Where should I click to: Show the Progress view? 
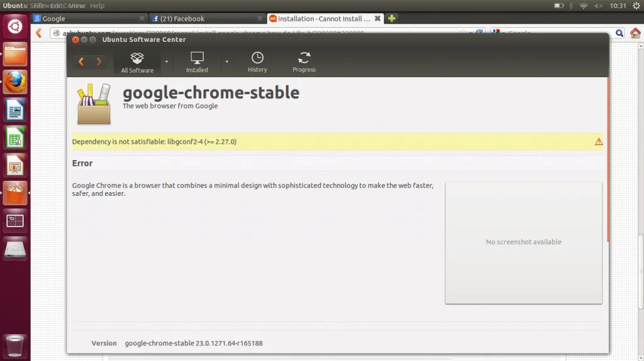[304, 62]
